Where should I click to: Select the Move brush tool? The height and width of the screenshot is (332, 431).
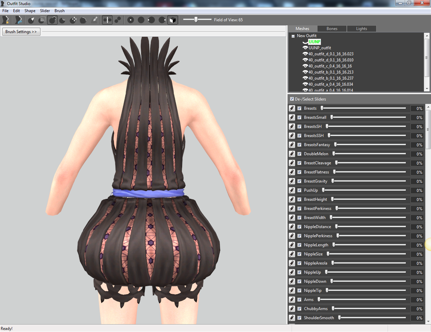(73, 20)
